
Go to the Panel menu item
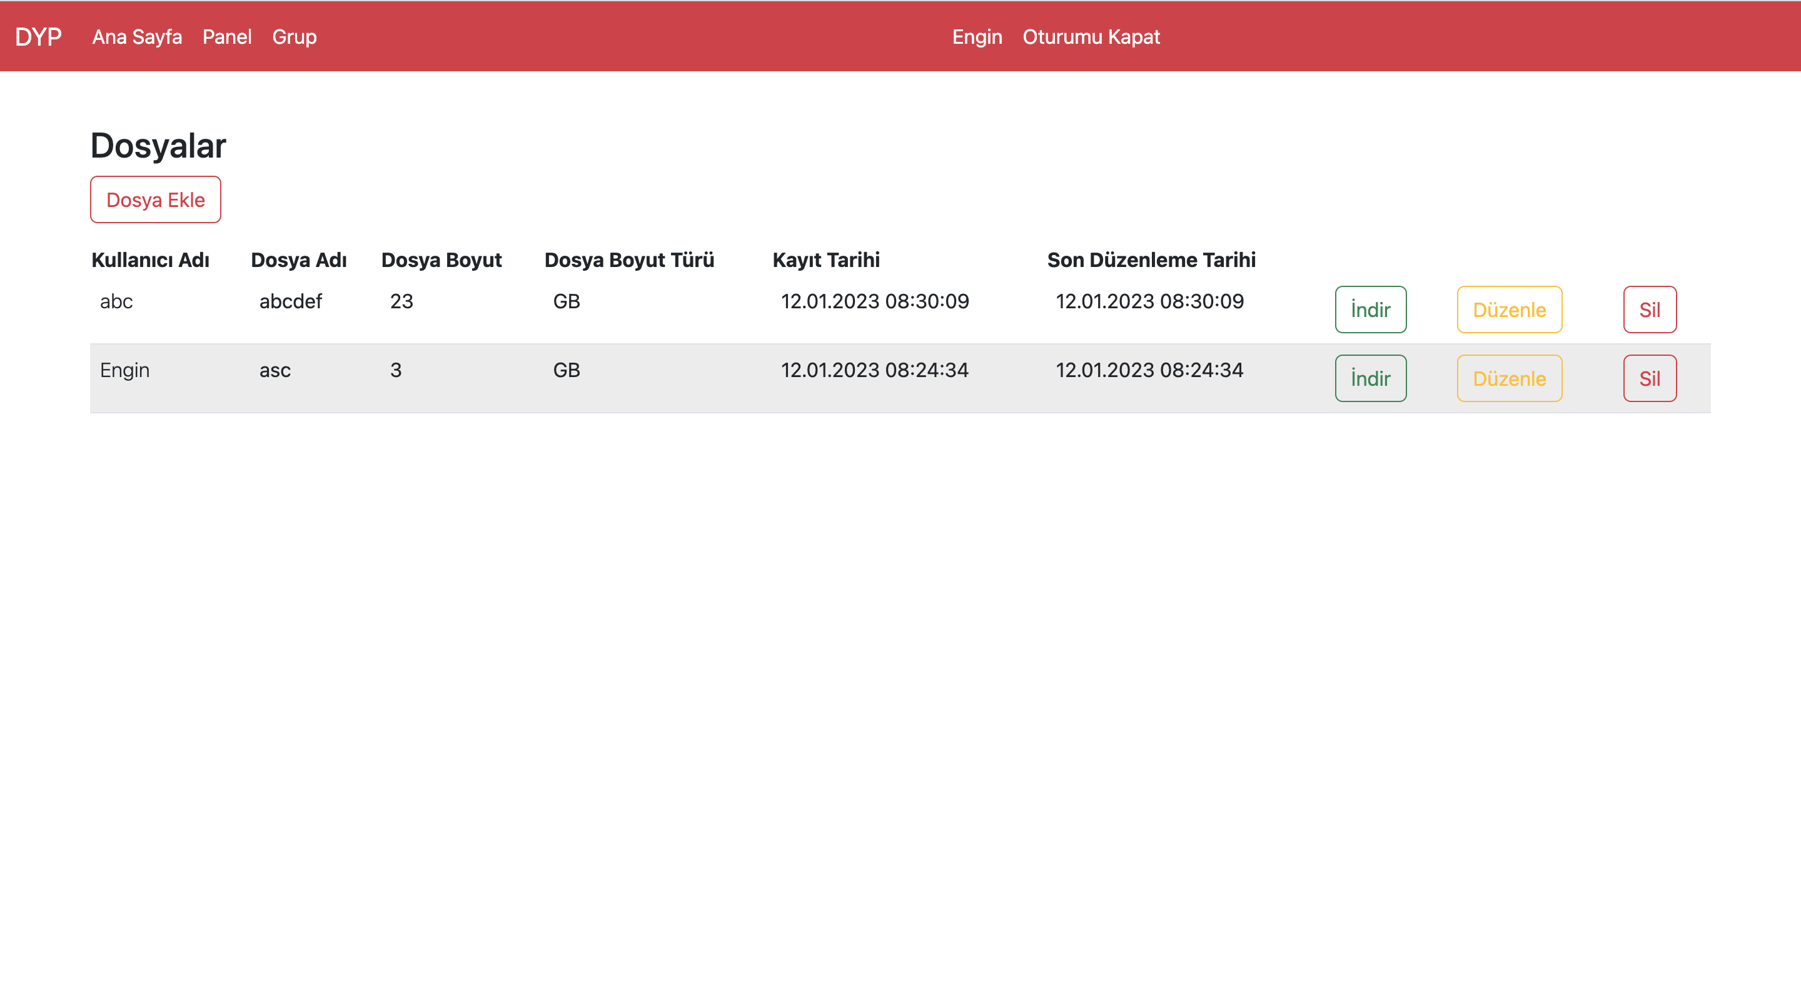pyautogui.click(x=226, y=36)
